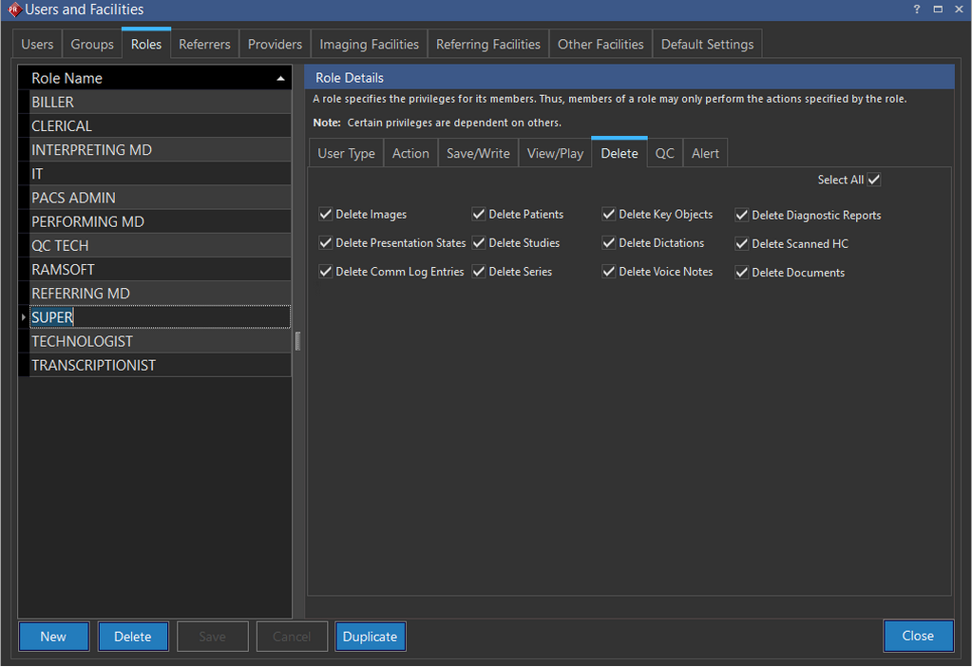Click the Close button at bottom right

point(917,636)
